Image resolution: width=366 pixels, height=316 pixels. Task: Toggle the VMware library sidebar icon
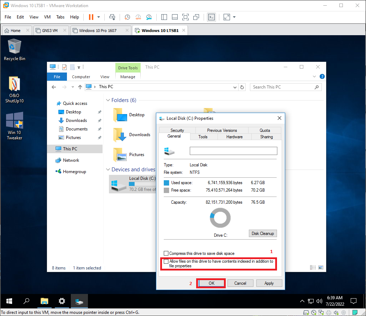pos(164,17)
